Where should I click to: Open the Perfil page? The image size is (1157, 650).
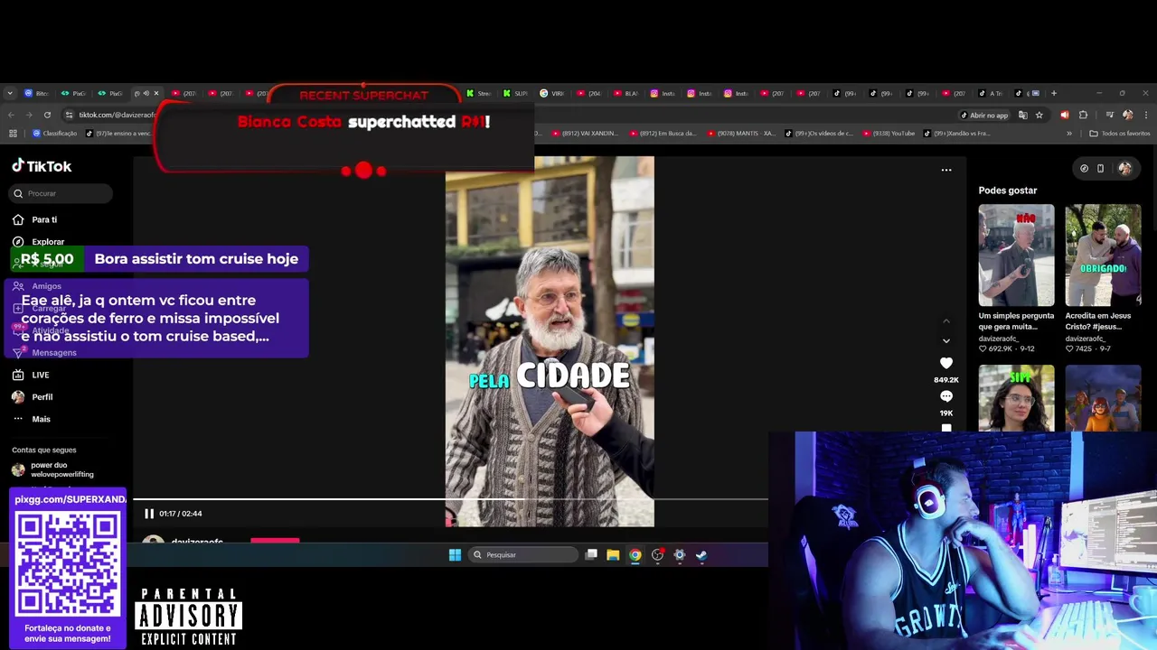click(x=32, y=397)
